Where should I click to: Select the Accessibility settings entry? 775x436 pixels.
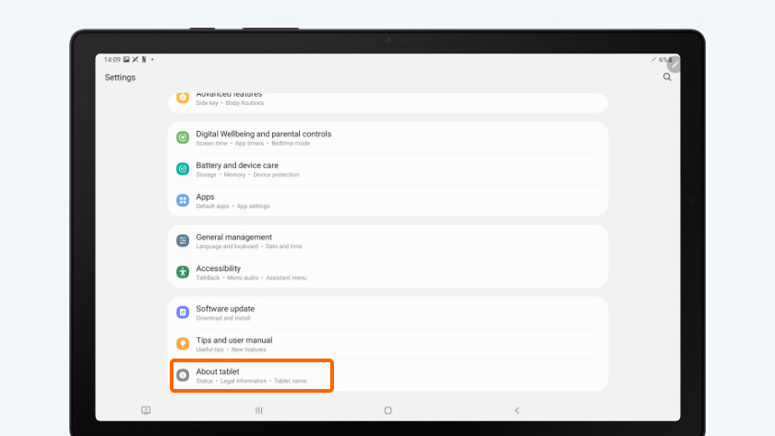point(250,272)
